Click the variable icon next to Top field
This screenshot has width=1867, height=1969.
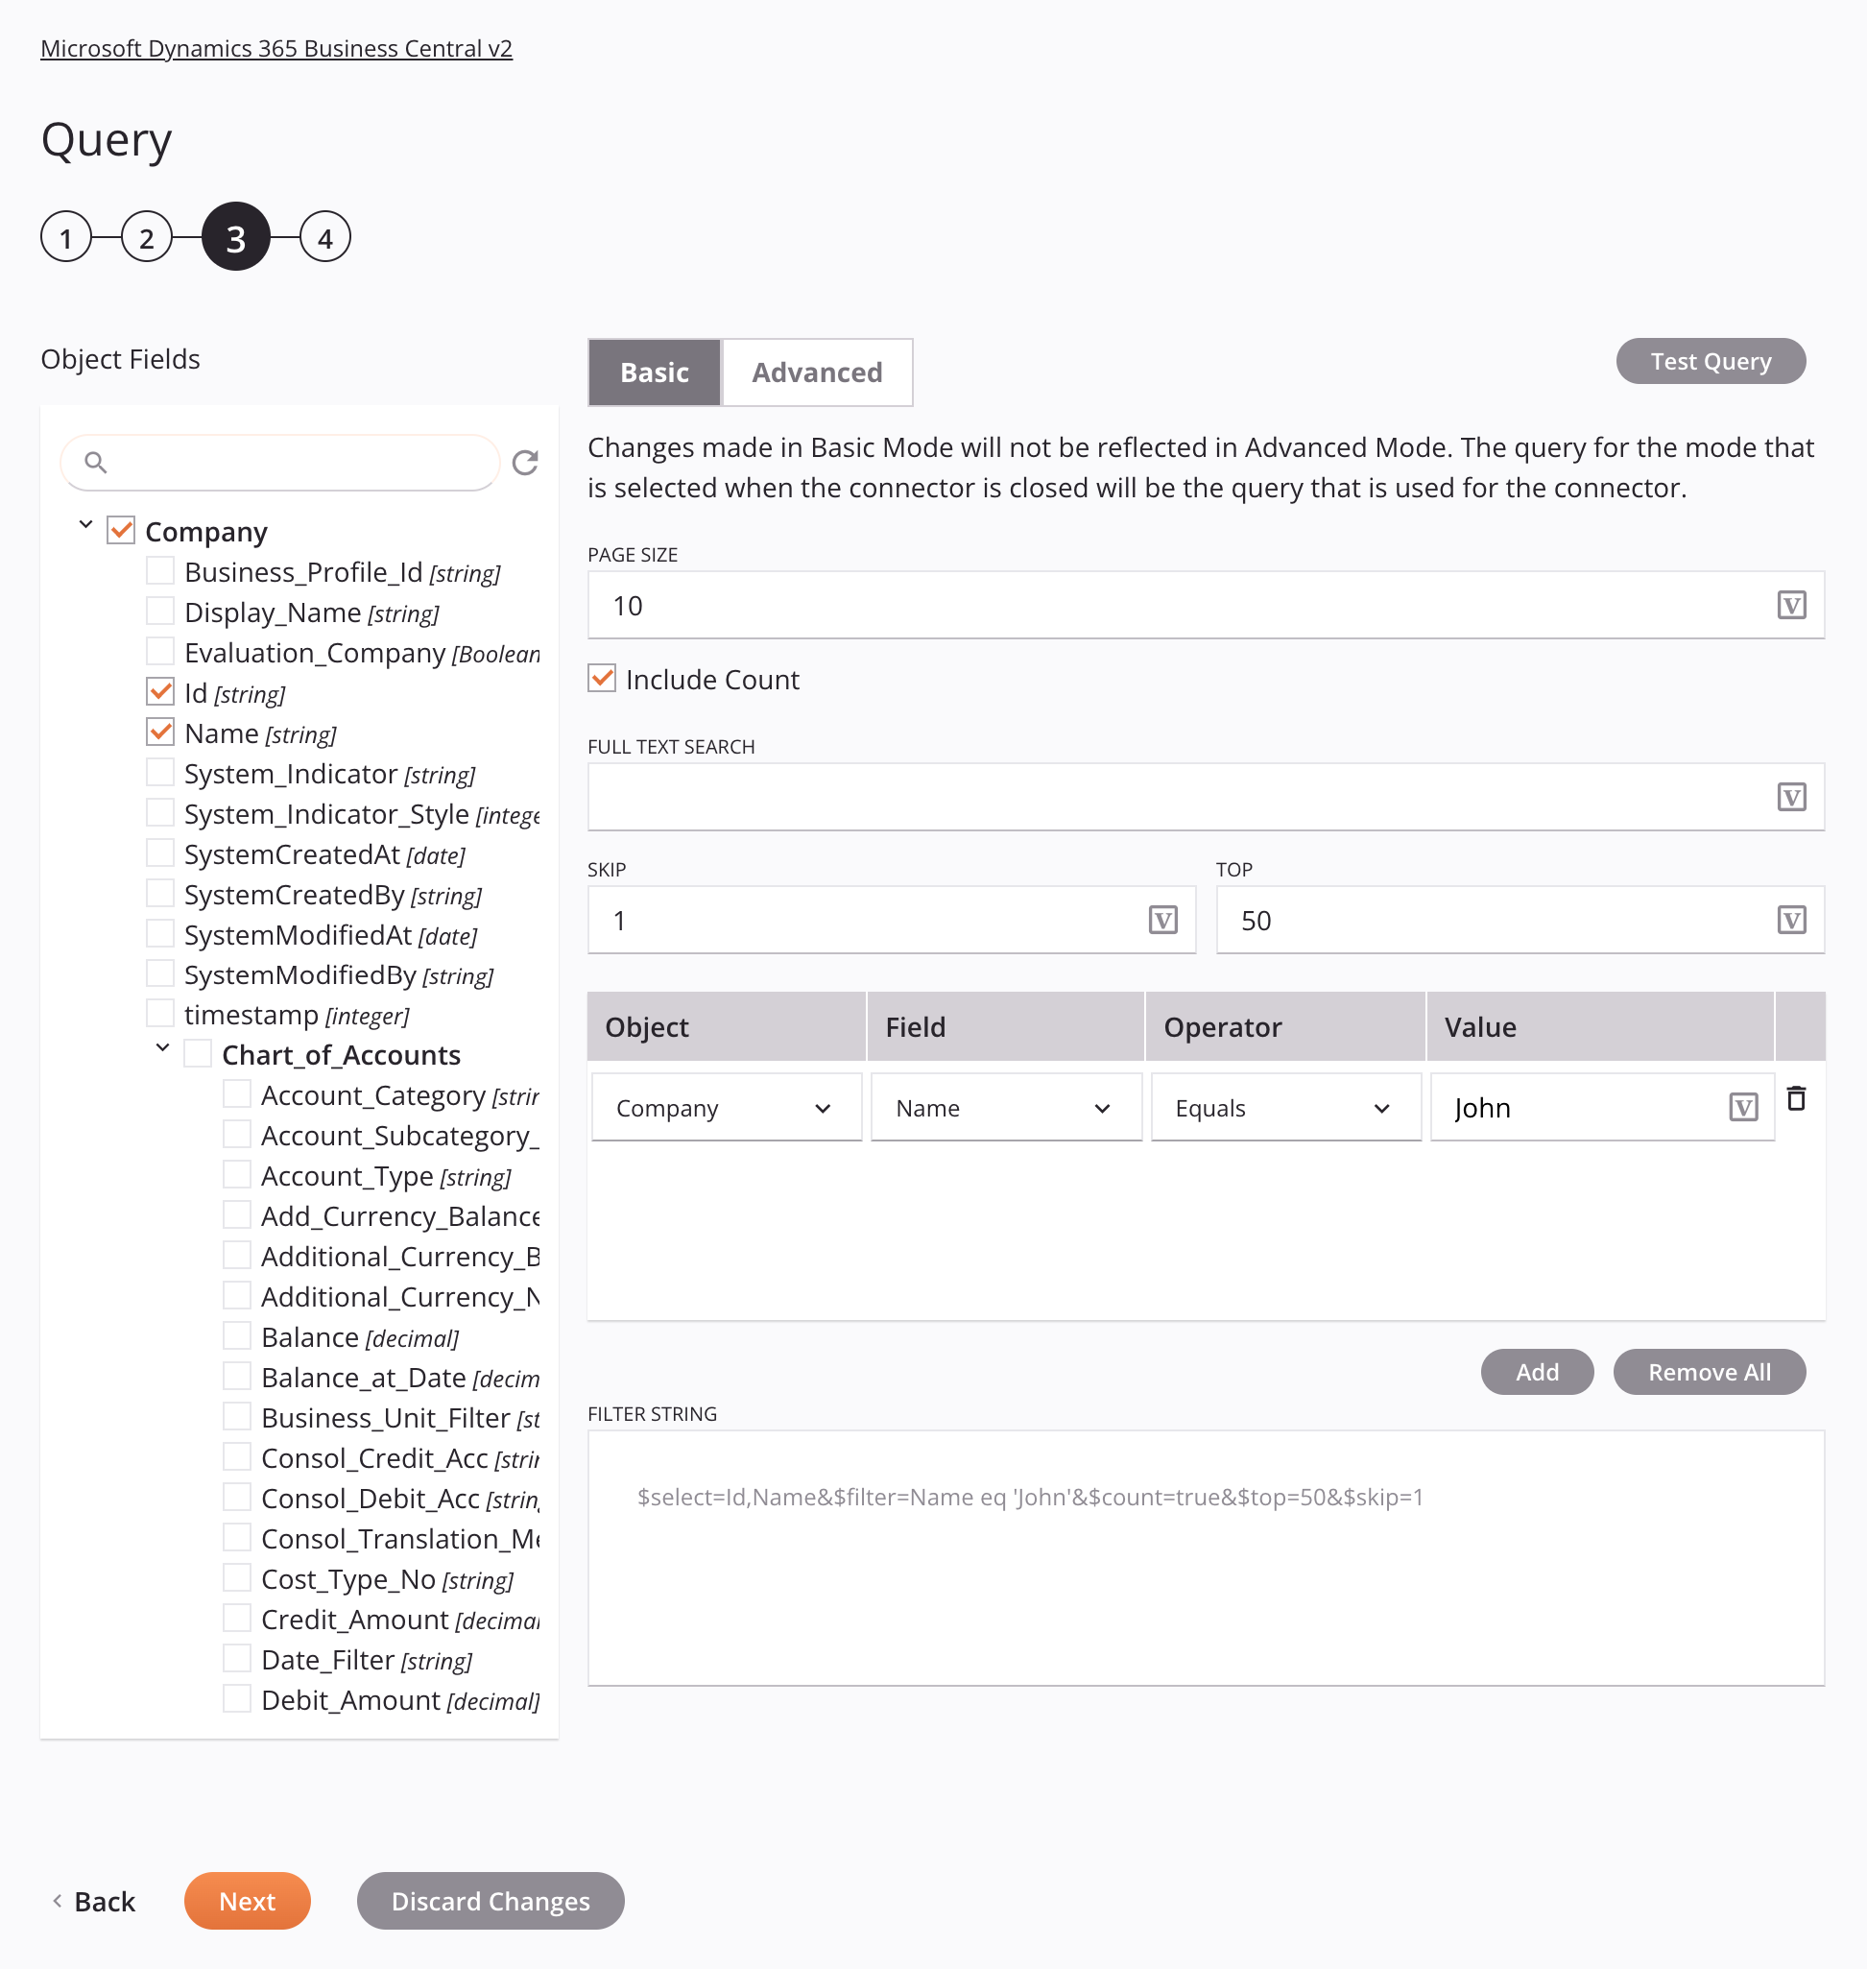(x=1791, y=920)
